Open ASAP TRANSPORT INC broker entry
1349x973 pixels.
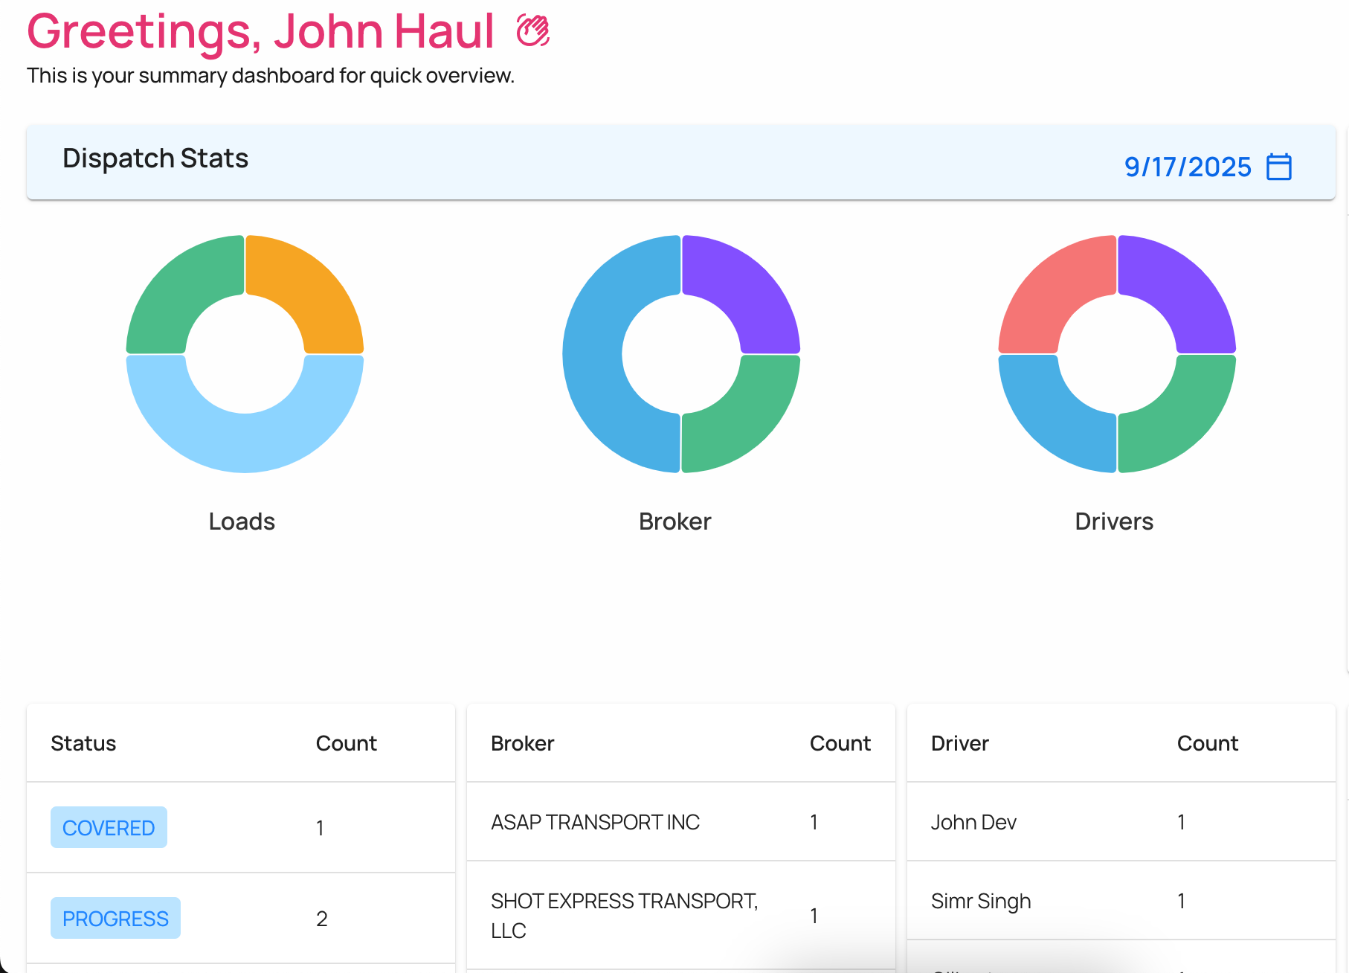[595, 822]
